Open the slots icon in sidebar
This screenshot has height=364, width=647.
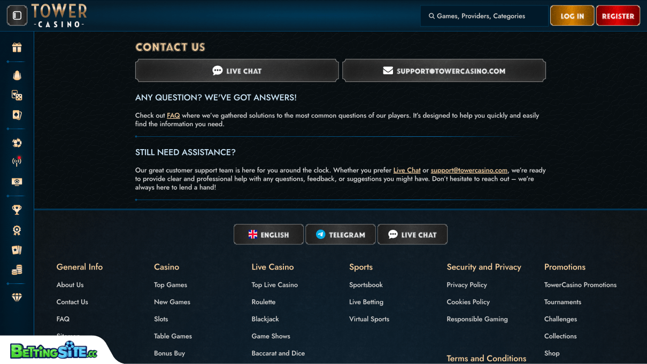tap(17, 75)
